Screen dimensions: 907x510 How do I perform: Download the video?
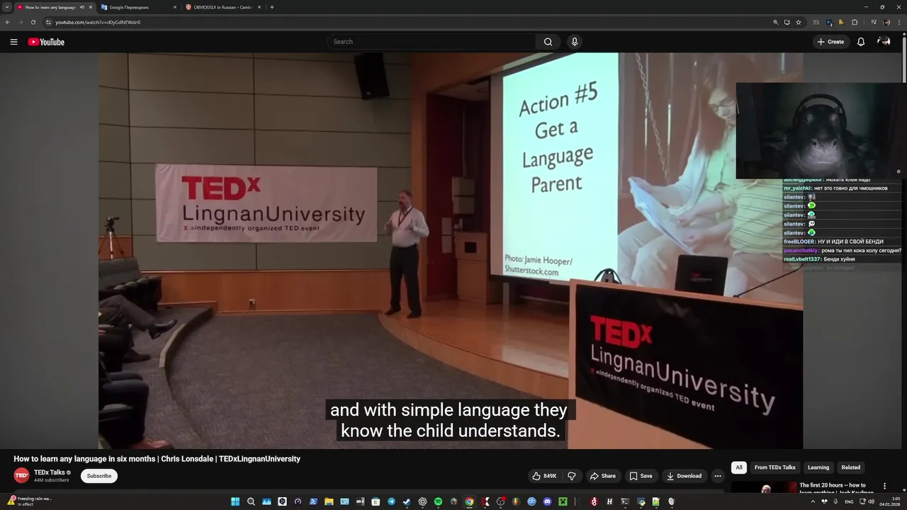click(x=685, y=476)
